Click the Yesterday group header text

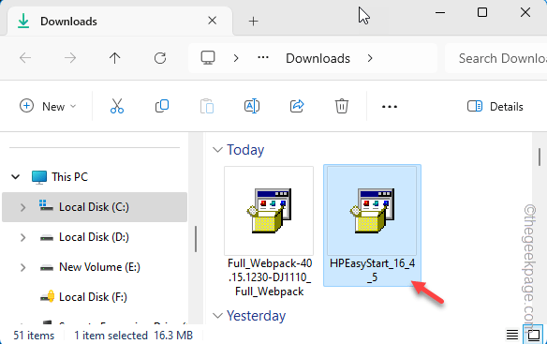(x=256, y=316)
